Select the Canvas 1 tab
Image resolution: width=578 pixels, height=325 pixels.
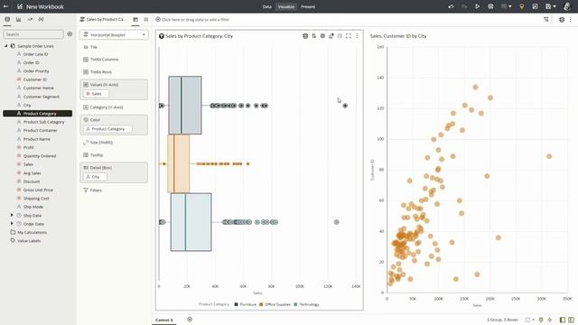164,320
